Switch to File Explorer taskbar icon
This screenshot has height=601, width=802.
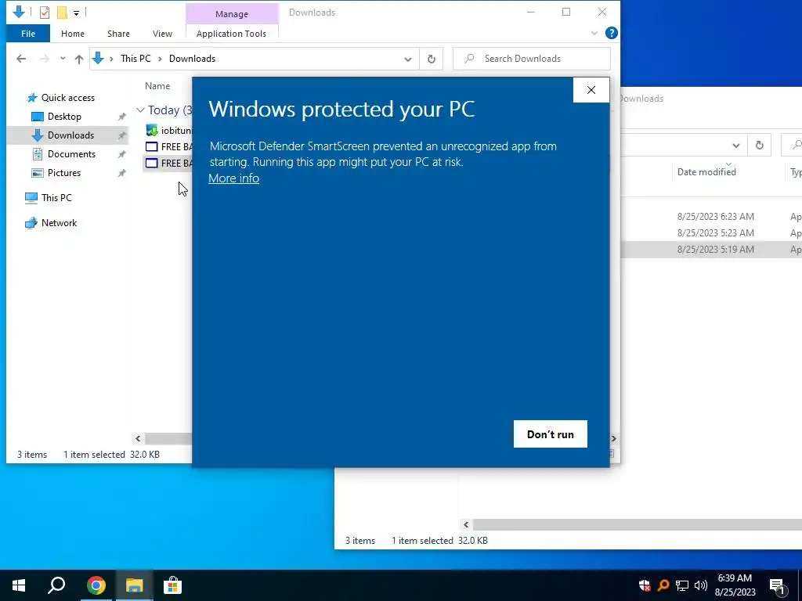point(135,585)
